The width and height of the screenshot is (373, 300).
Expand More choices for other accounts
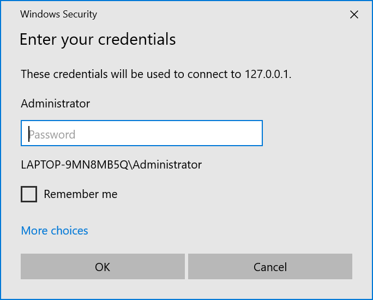click(x=55, y=231)
